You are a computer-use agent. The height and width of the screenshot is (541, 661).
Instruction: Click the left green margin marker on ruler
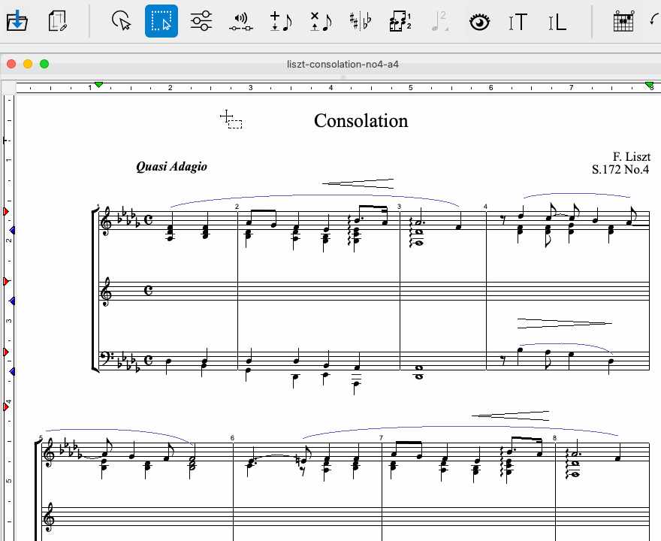coord(98,85)
